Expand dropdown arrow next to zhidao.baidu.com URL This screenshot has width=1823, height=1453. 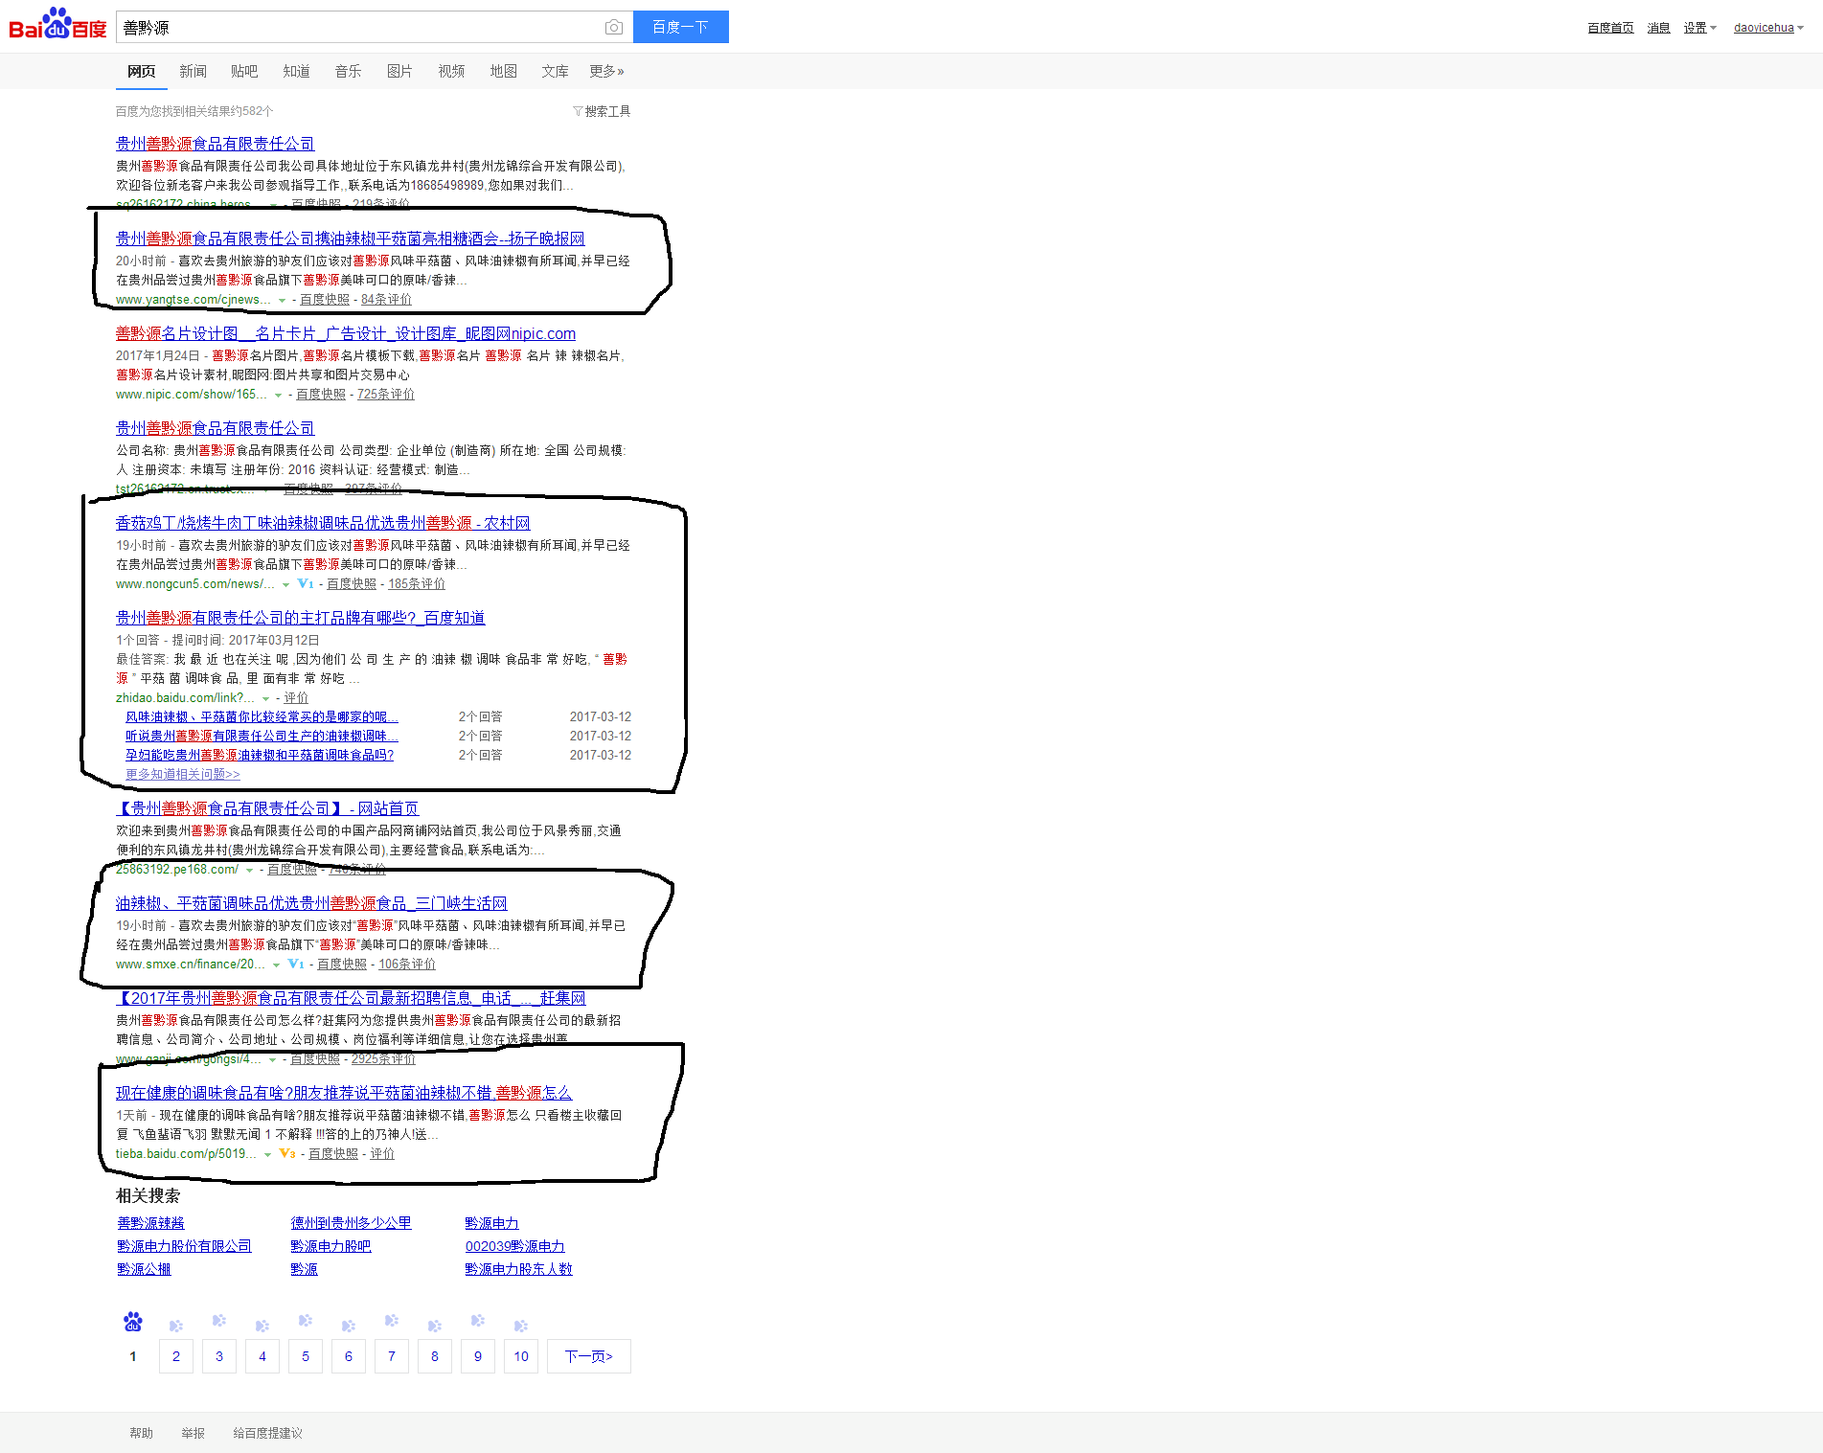pyautogui.click(x=265, y=699)
